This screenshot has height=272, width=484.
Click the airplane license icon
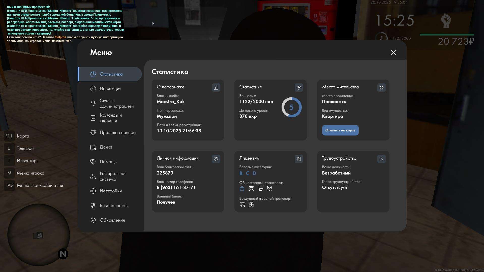[242, 204]
